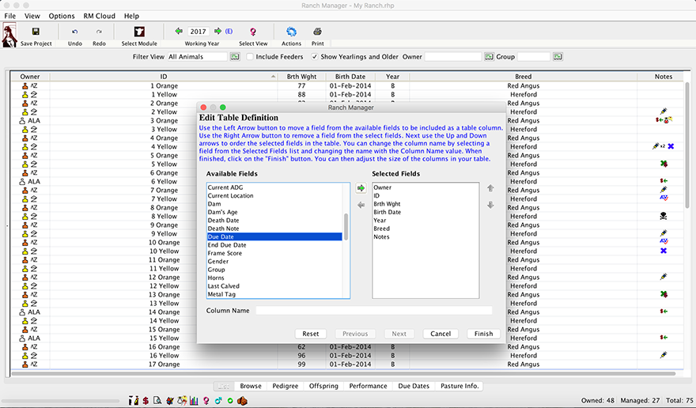Click the Finish button

pyautogui.click(x=483, y=334)
